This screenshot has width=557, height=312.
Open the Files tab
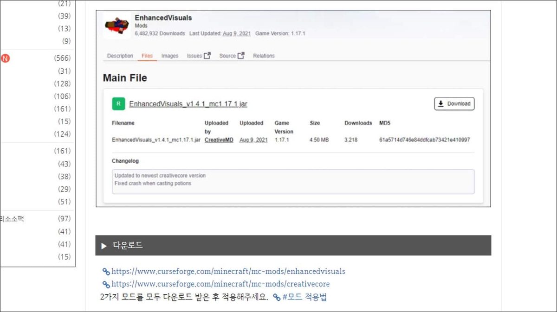[147, 56]
